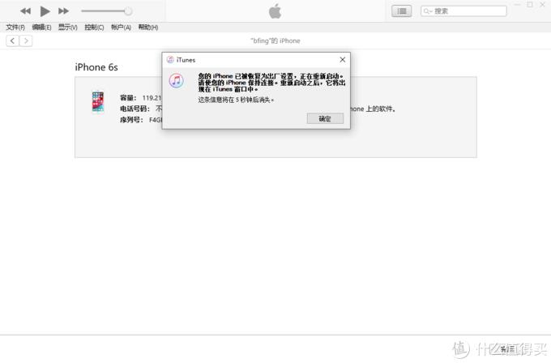Confirm the dialog with 确定 button
551x363 pixels.
point(325,119)
